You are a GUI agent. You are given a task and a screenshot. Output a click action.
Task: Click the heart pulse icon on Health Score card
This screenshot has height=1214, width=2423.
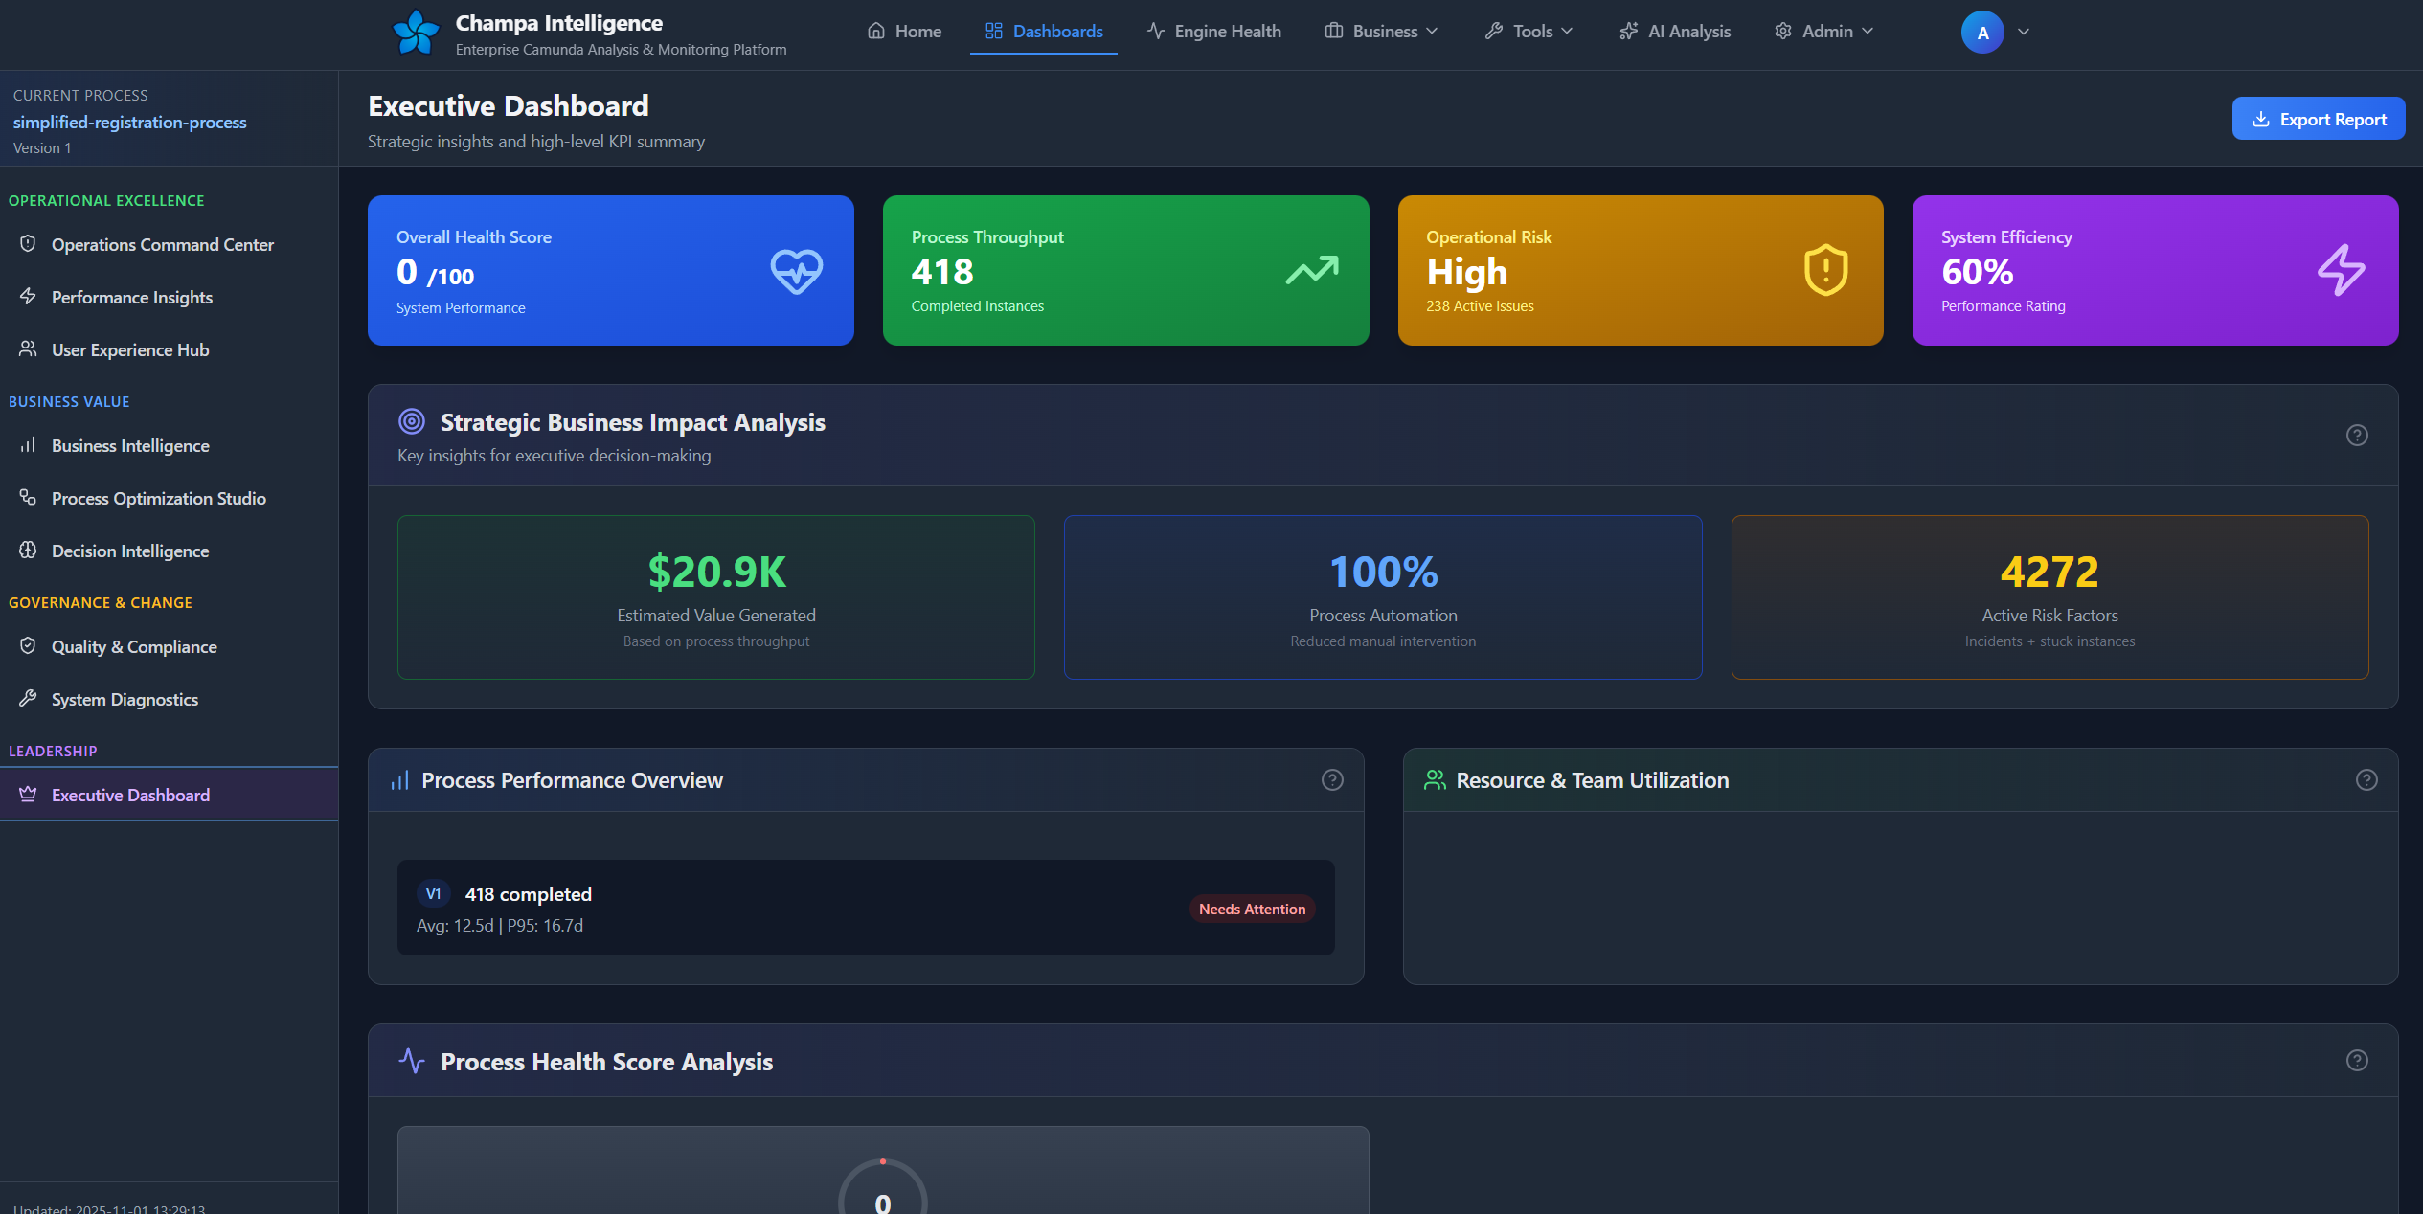(x=796, y=271)
